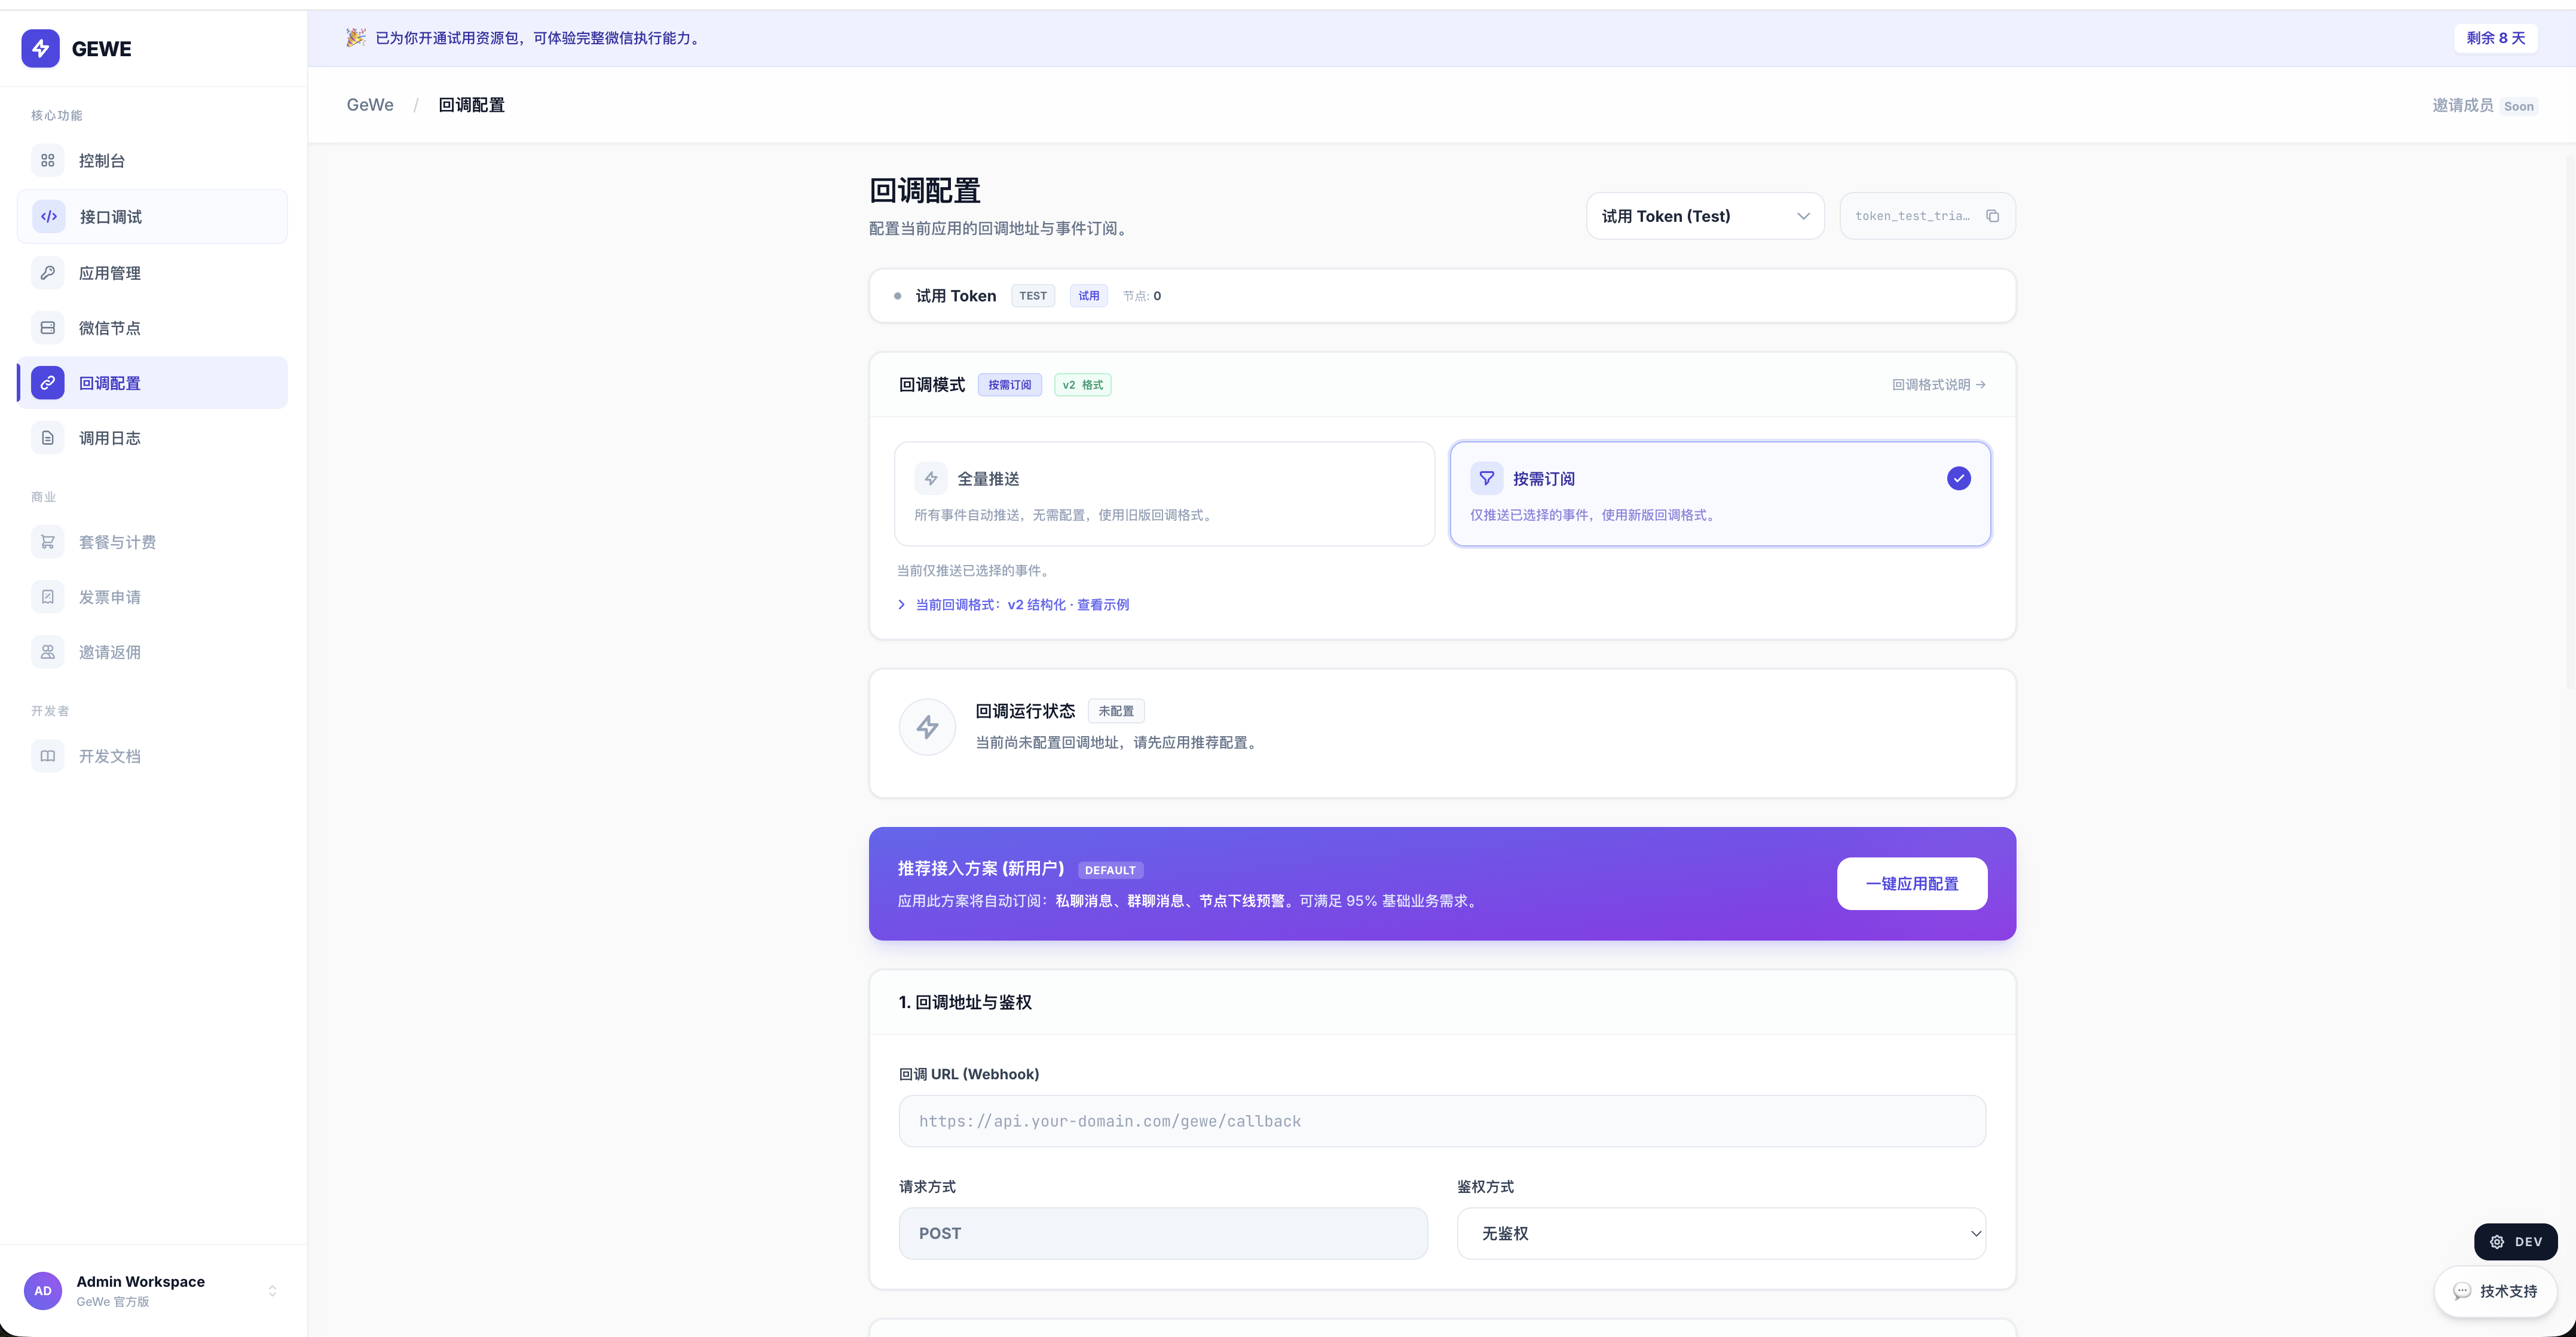Click the GEWE lightning logo icon

(41, 48)
